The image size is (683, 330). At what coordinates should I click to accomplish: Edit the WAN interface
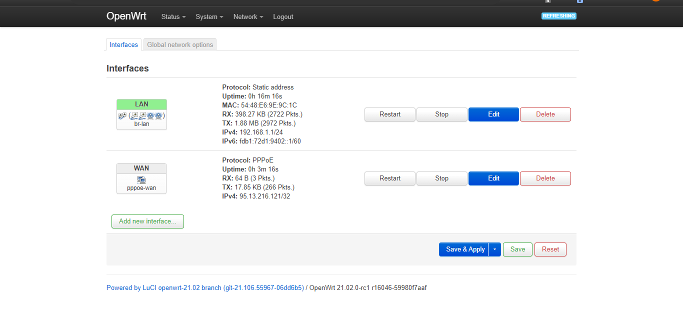tap(494, 178)
